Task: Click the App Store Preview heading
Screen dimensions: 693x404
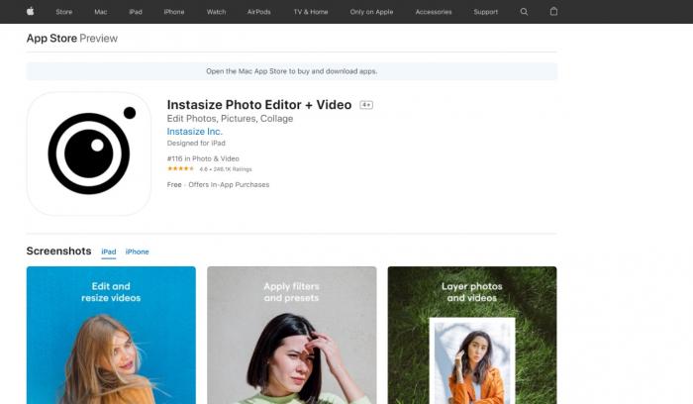Action: (x=72, y=39)
